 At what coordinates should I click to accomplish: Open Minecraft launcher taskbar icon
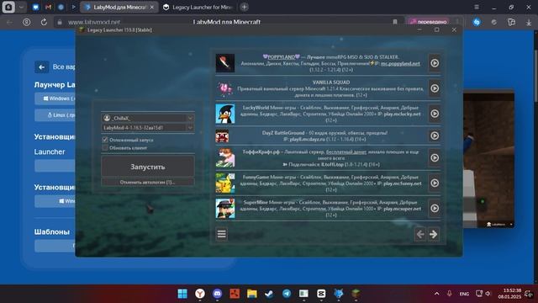tap(356, 294)
